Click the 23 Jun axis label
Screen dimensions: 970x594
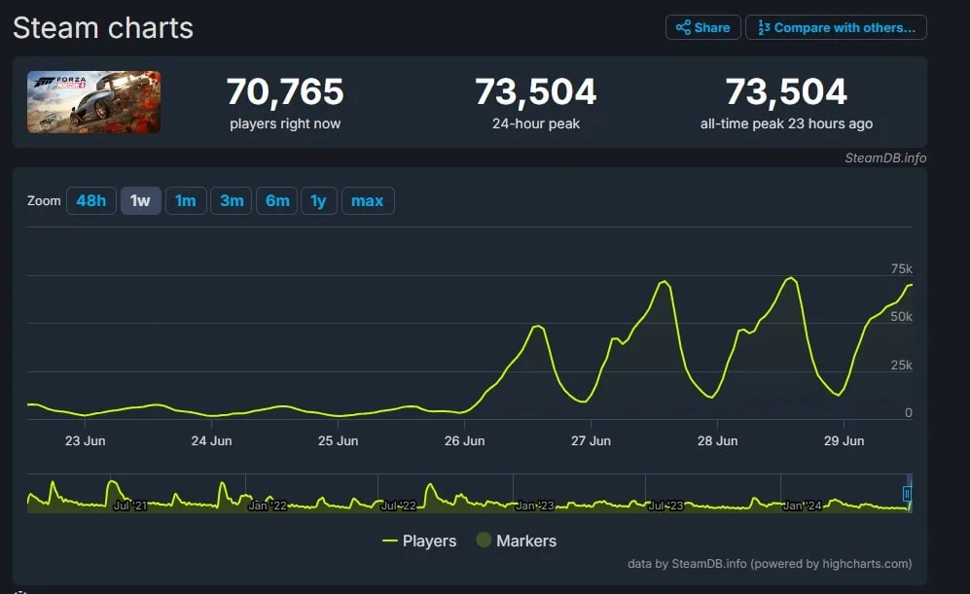(x=86, y=440)
